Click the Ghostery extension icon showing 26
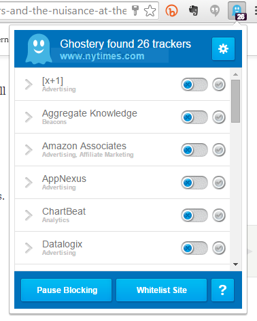This screenshot has height=321, width=257. click(237, 11)
